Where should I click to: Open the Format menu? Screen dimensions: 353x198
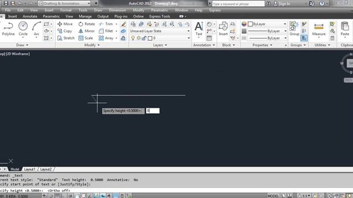point(66,10)
